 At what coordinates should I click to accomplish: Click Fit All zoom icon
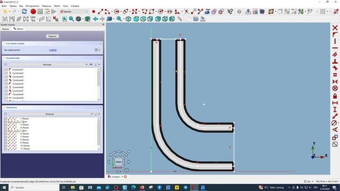click(x=65, y=19)
